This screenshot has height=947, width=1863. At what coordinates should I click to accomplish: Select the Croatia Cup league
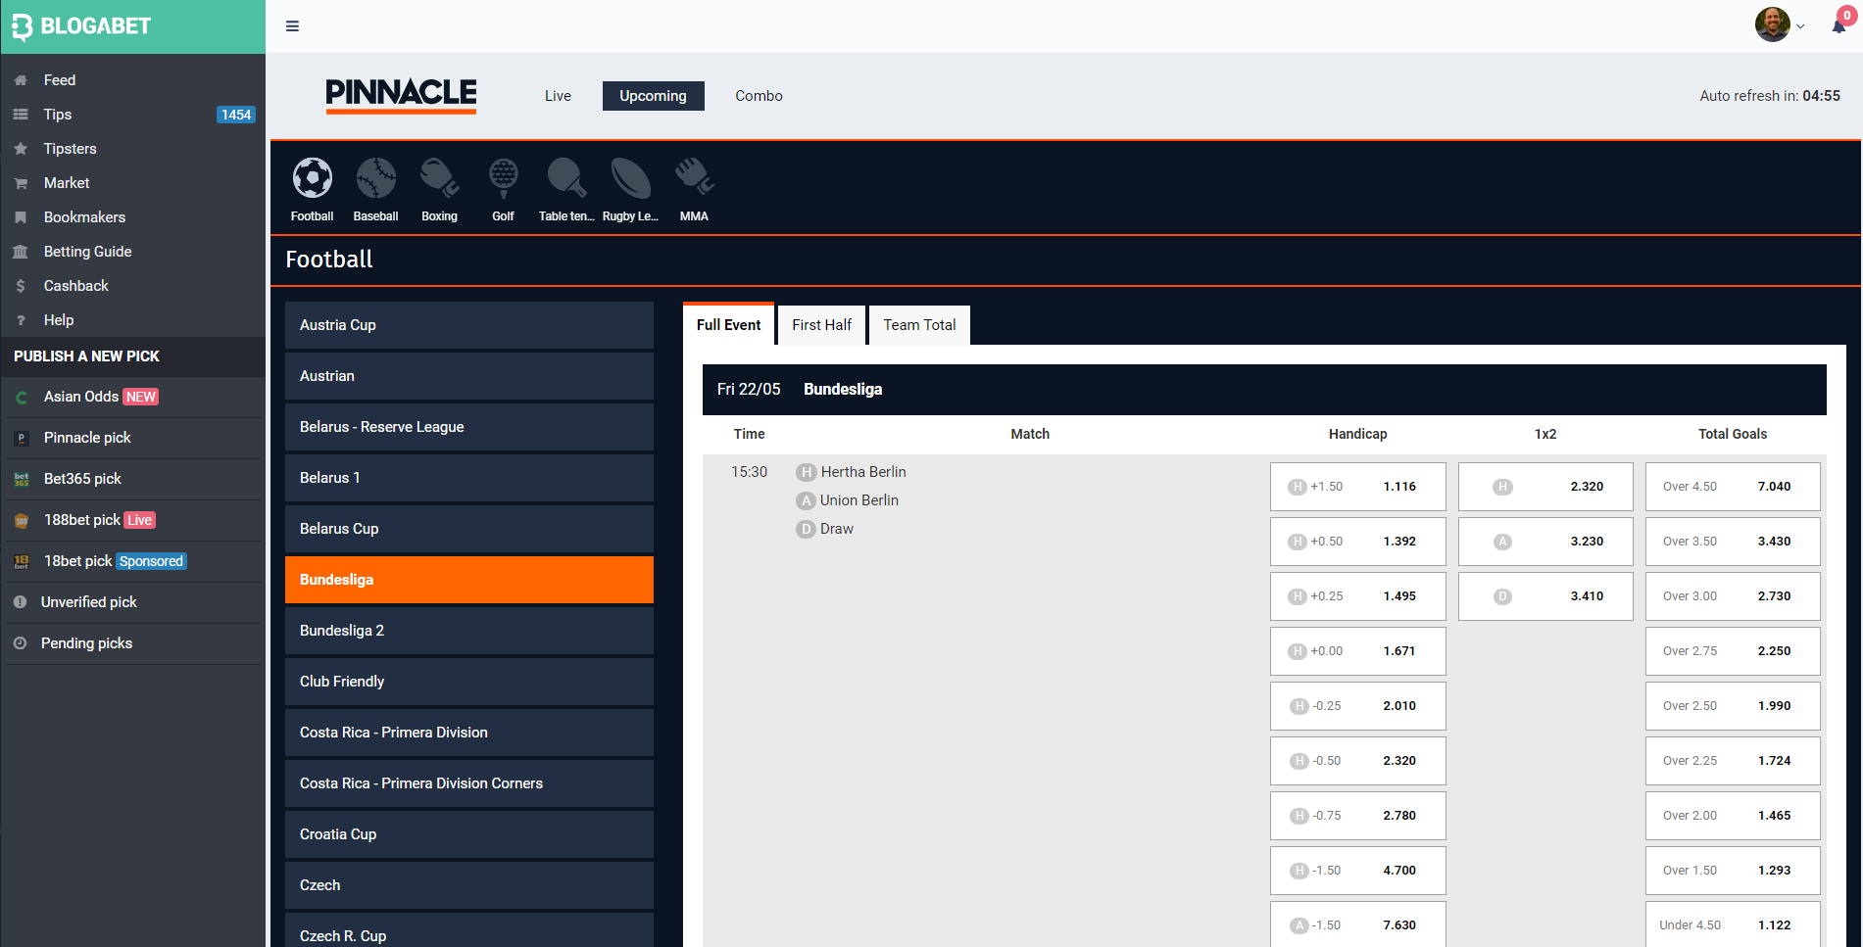coord(469,834)
